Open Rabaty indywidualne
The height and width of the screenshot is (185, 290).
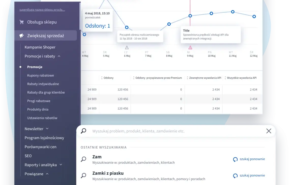pos(43,84)
